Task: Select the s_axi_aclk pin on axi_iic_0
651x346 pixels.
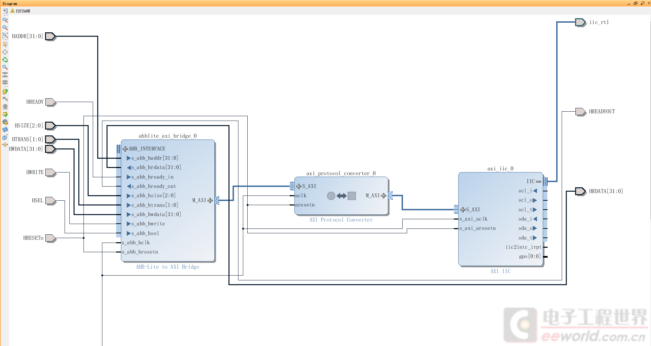Action: point(473,219)
